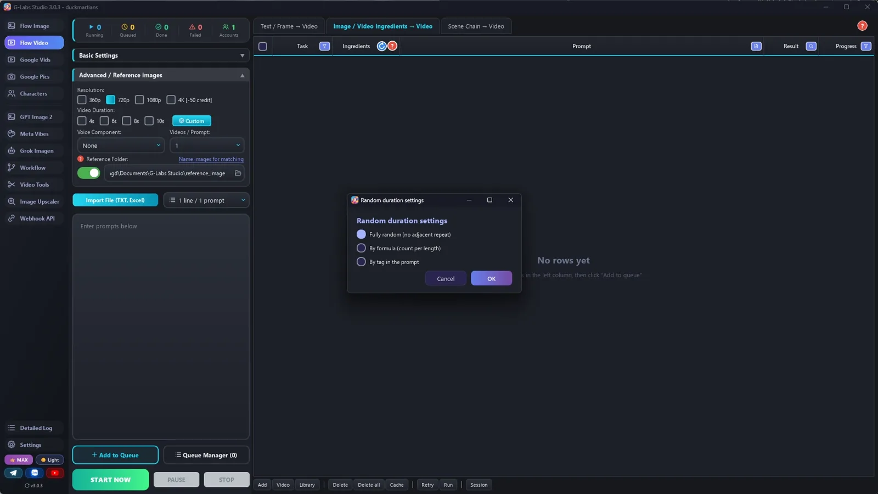Screen dimensions: 878x494
Task: Click the Progress column filter icon
Action: click(x=866, y=46)
